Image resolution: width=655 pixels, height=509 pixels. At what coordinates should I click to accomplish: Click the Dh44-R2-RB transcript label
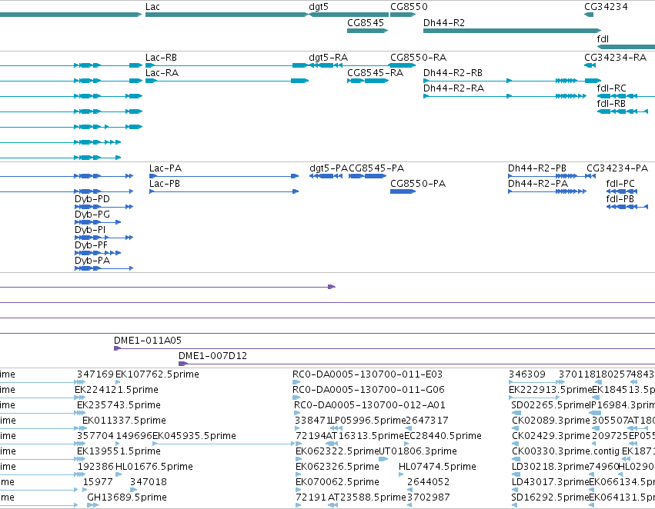click(453, 73)
